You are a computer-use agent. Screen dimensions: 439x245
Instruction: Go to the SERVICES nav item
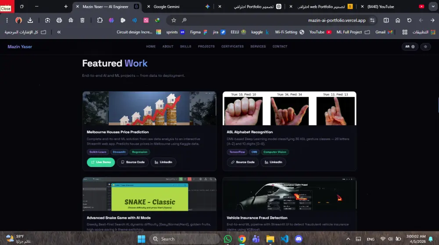pos(258,46)
